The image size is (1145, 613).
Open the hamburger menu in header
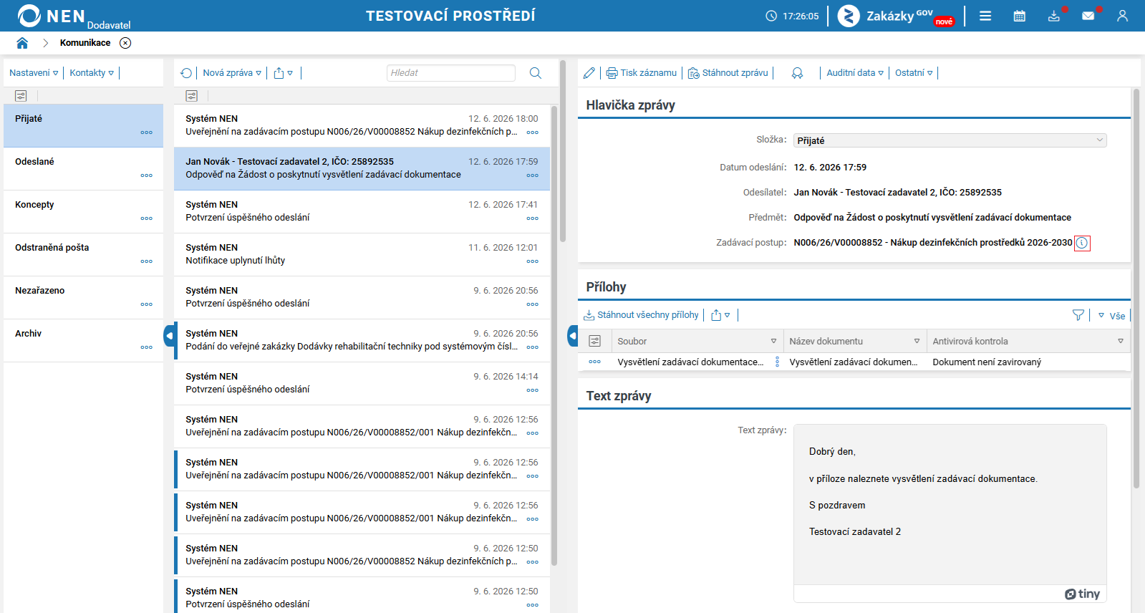(985, 16)
